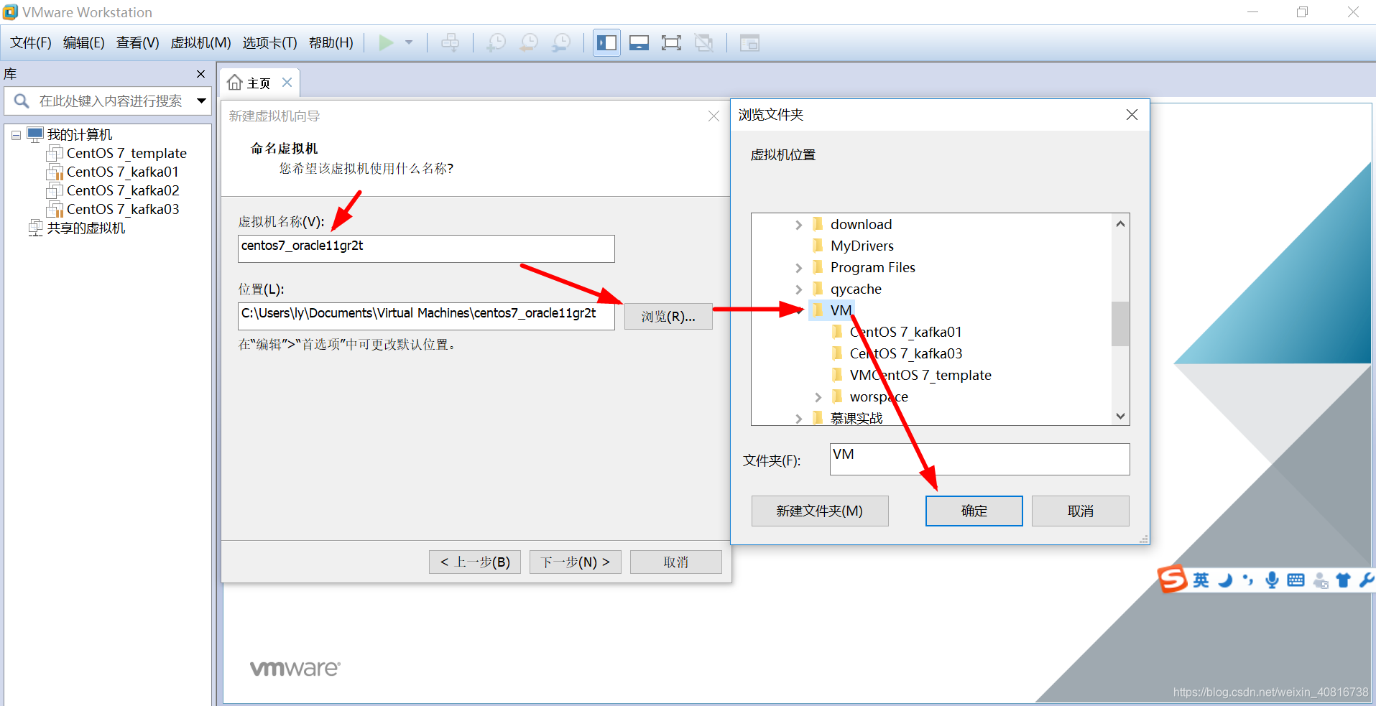Select CentOS 7_template in the library
Viewport: 1376px width, 706px height.
[126, 153]
